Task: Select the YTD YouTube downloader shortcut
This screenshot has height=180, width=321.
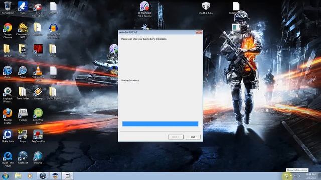Action: click(38, 9)
